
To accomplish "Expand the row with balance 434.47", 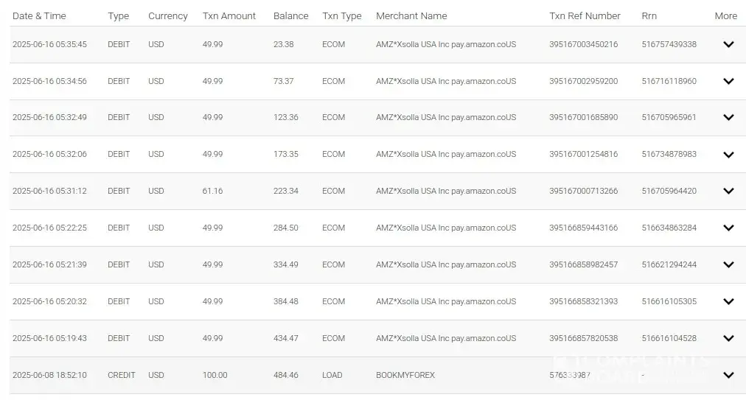I will [x=728, y=338].
